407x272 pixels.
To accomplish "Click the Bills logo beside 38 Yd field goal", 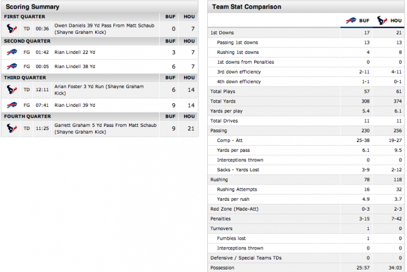I will coord(12,66).
